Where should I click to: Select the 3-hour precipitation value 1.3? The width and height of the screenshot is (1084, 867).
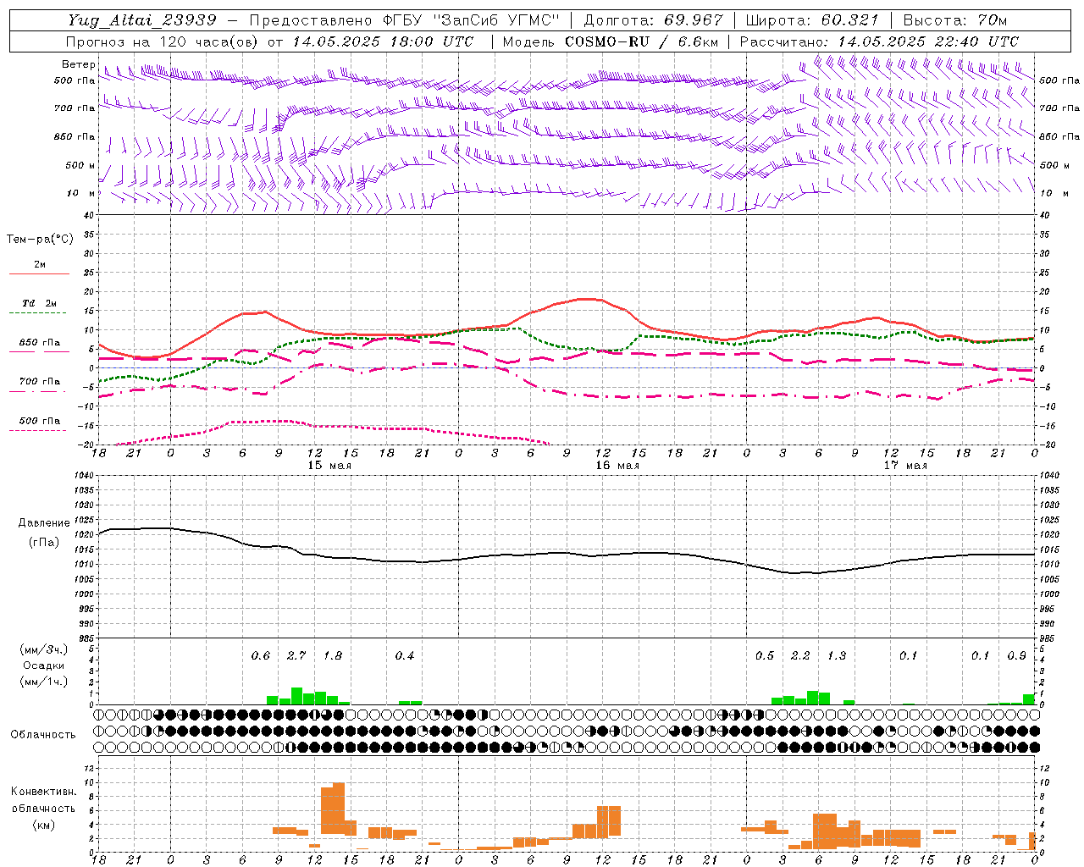pyautogui.click(x=837, y=656)
